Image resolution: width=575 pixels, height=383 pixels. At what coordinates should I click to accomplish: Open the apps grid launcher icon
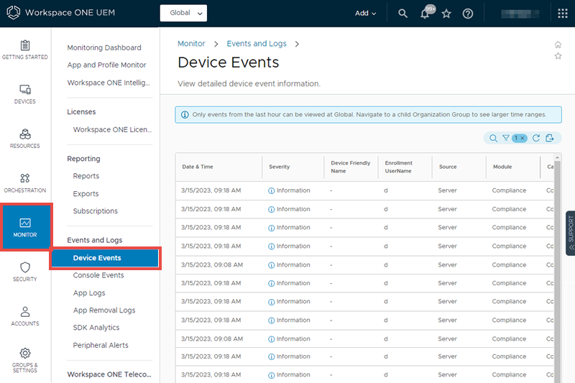point(563,14)
